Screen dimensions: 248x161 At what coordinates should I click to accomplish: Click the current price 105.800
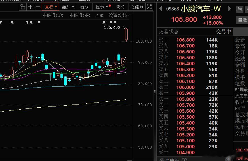184,19
